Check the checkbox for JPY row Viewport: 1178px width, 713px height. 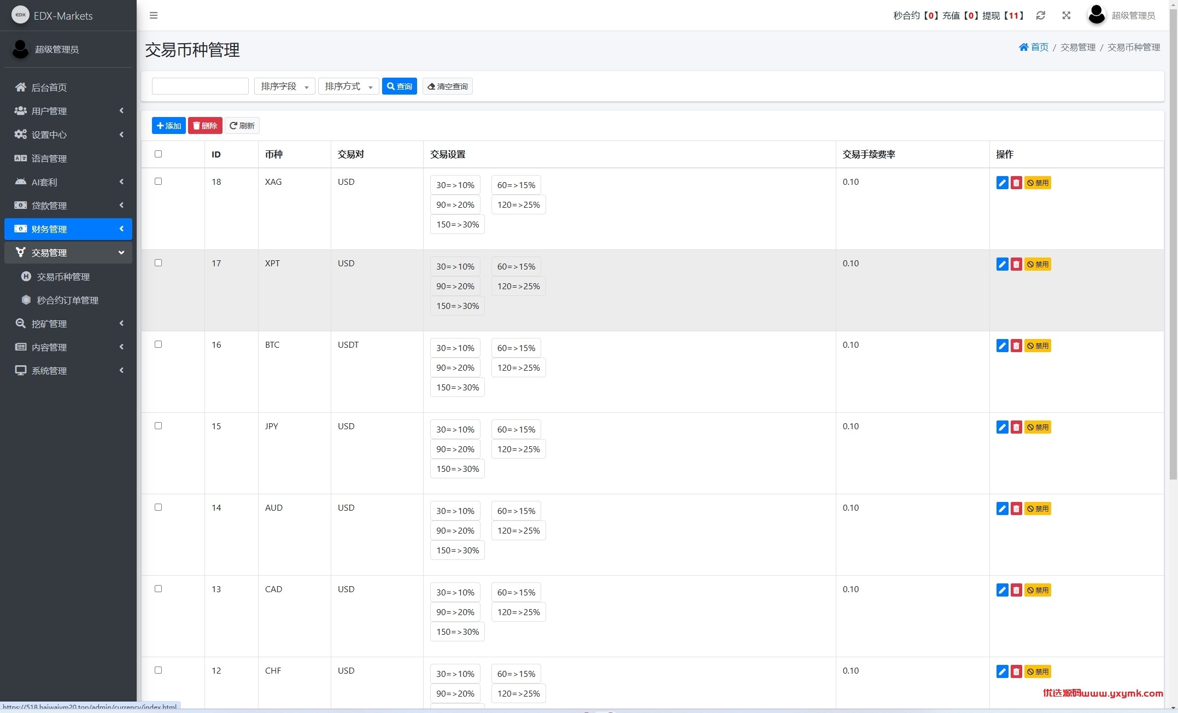click(x=159, y=425)
